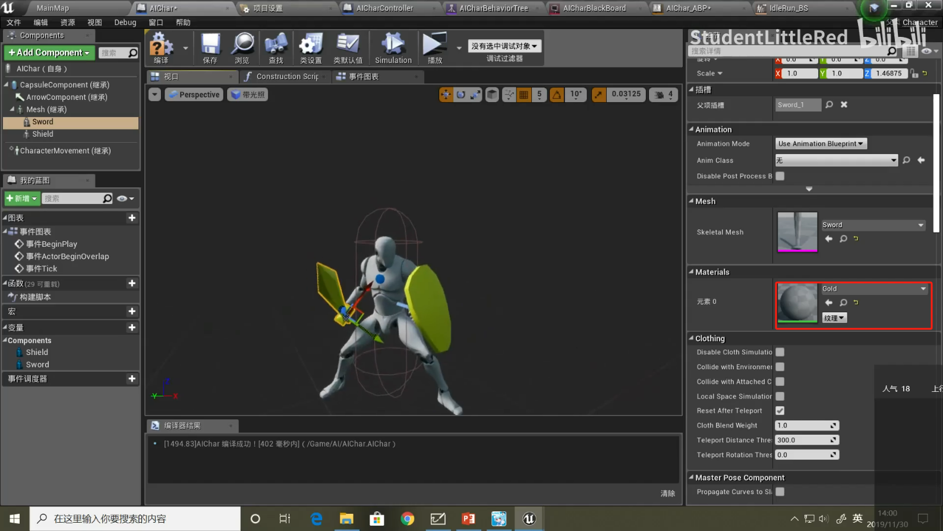Open Animation Mode dropdown

coord(821,144)
